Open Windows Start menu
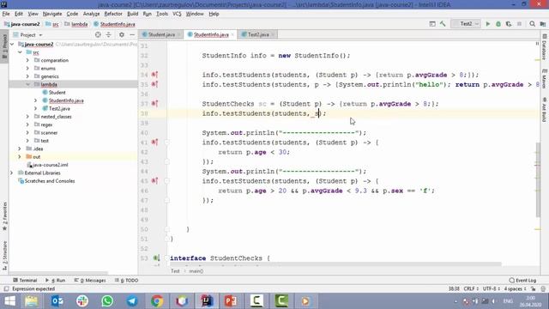 coord(9,301)
